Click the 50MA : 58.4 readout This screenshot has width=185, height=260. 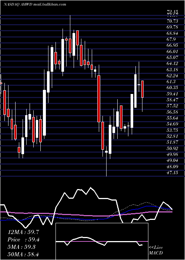click(x=23, y=254)
